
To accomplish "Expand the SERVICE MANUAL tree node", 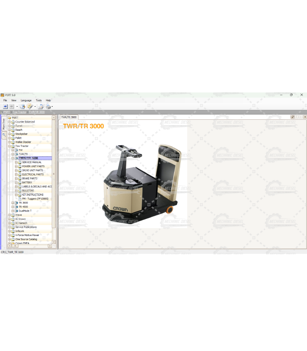I will pos(16,162).
